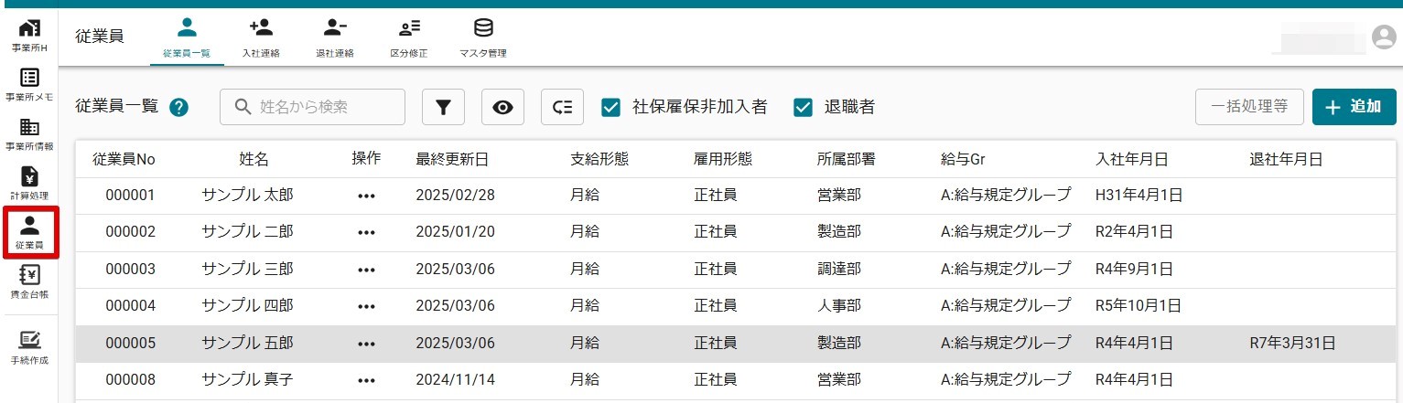The height and width of the screenshot is (403, 1403).
Task: Click the name サンプル 三郎
Action: pyautogui.click(x=247, y=270)
